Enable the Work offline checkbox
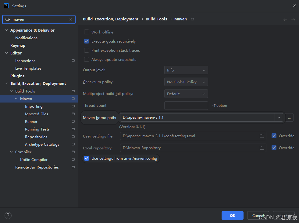299x223 pixels. tap(87, 32)
